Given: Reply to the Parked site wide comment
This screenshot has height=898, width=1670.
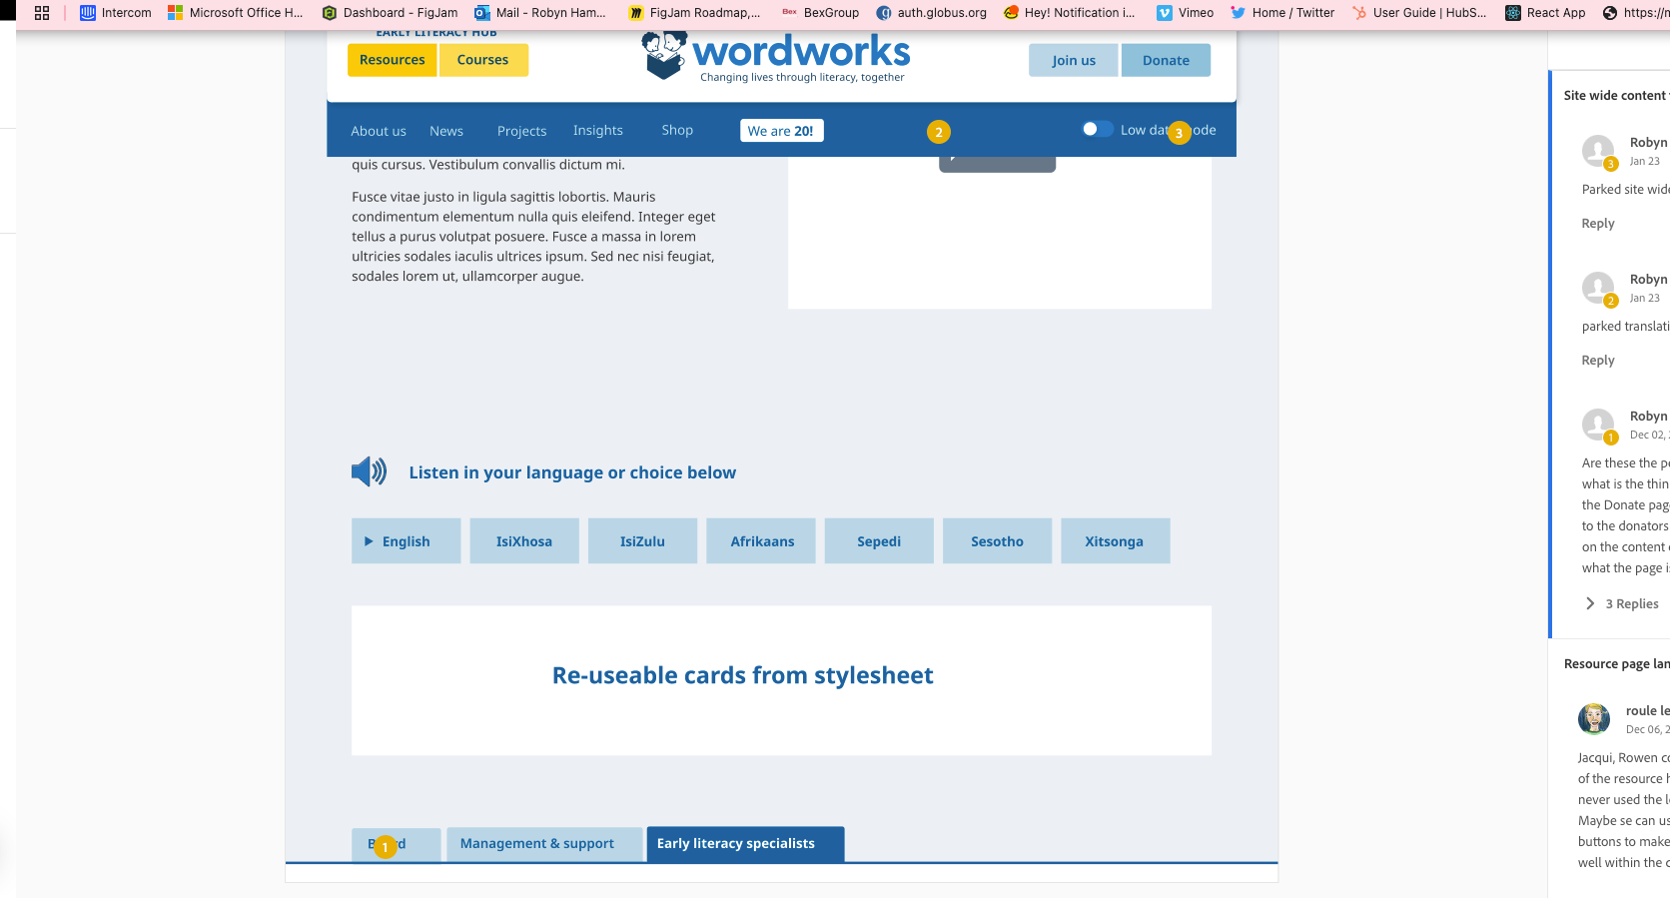Looking at the screenshot, I should click(1598, 224).
